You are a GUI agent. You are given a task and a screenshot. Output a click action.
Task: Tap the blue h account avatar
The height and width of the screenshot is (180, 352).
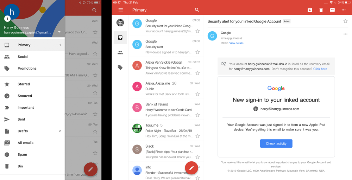[x=12, y=12]
